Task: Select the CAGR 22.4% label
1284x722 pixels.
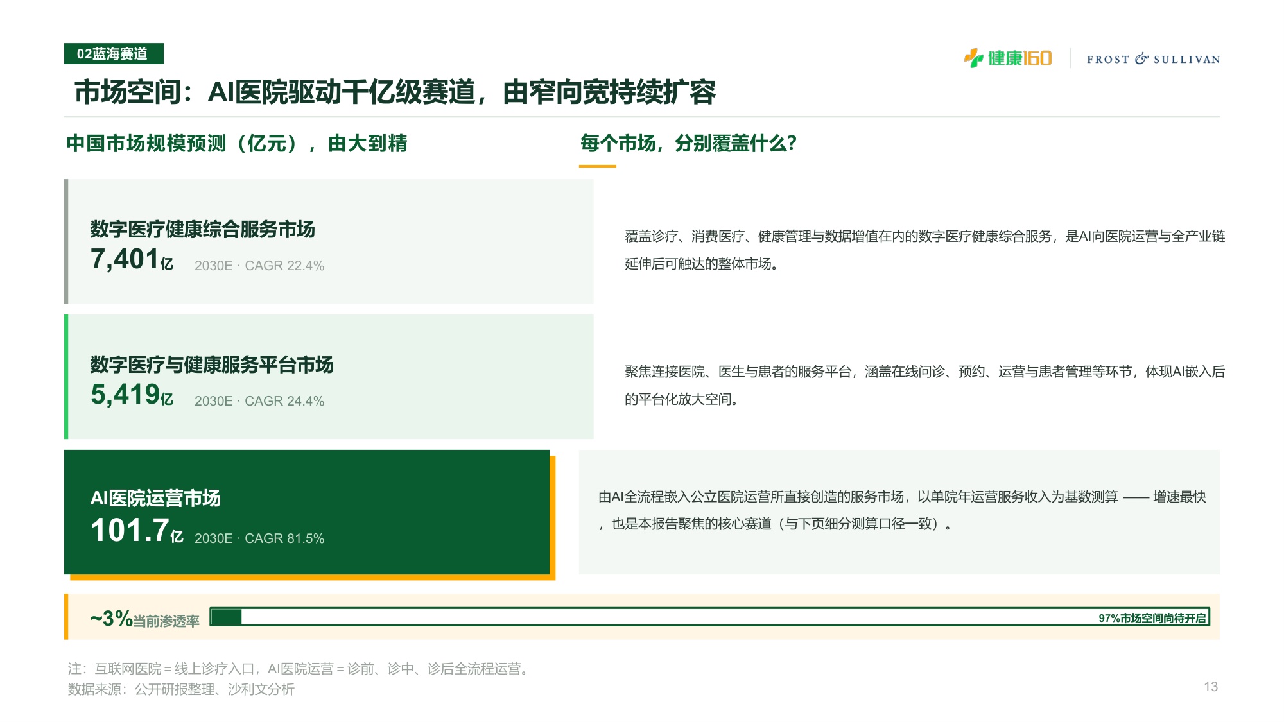Action: (x=259, y=266)
